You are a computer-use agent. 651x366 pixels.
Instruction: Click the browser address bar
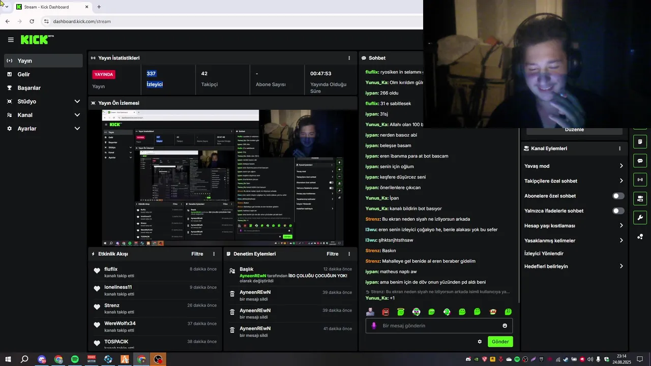coord(231,21)
